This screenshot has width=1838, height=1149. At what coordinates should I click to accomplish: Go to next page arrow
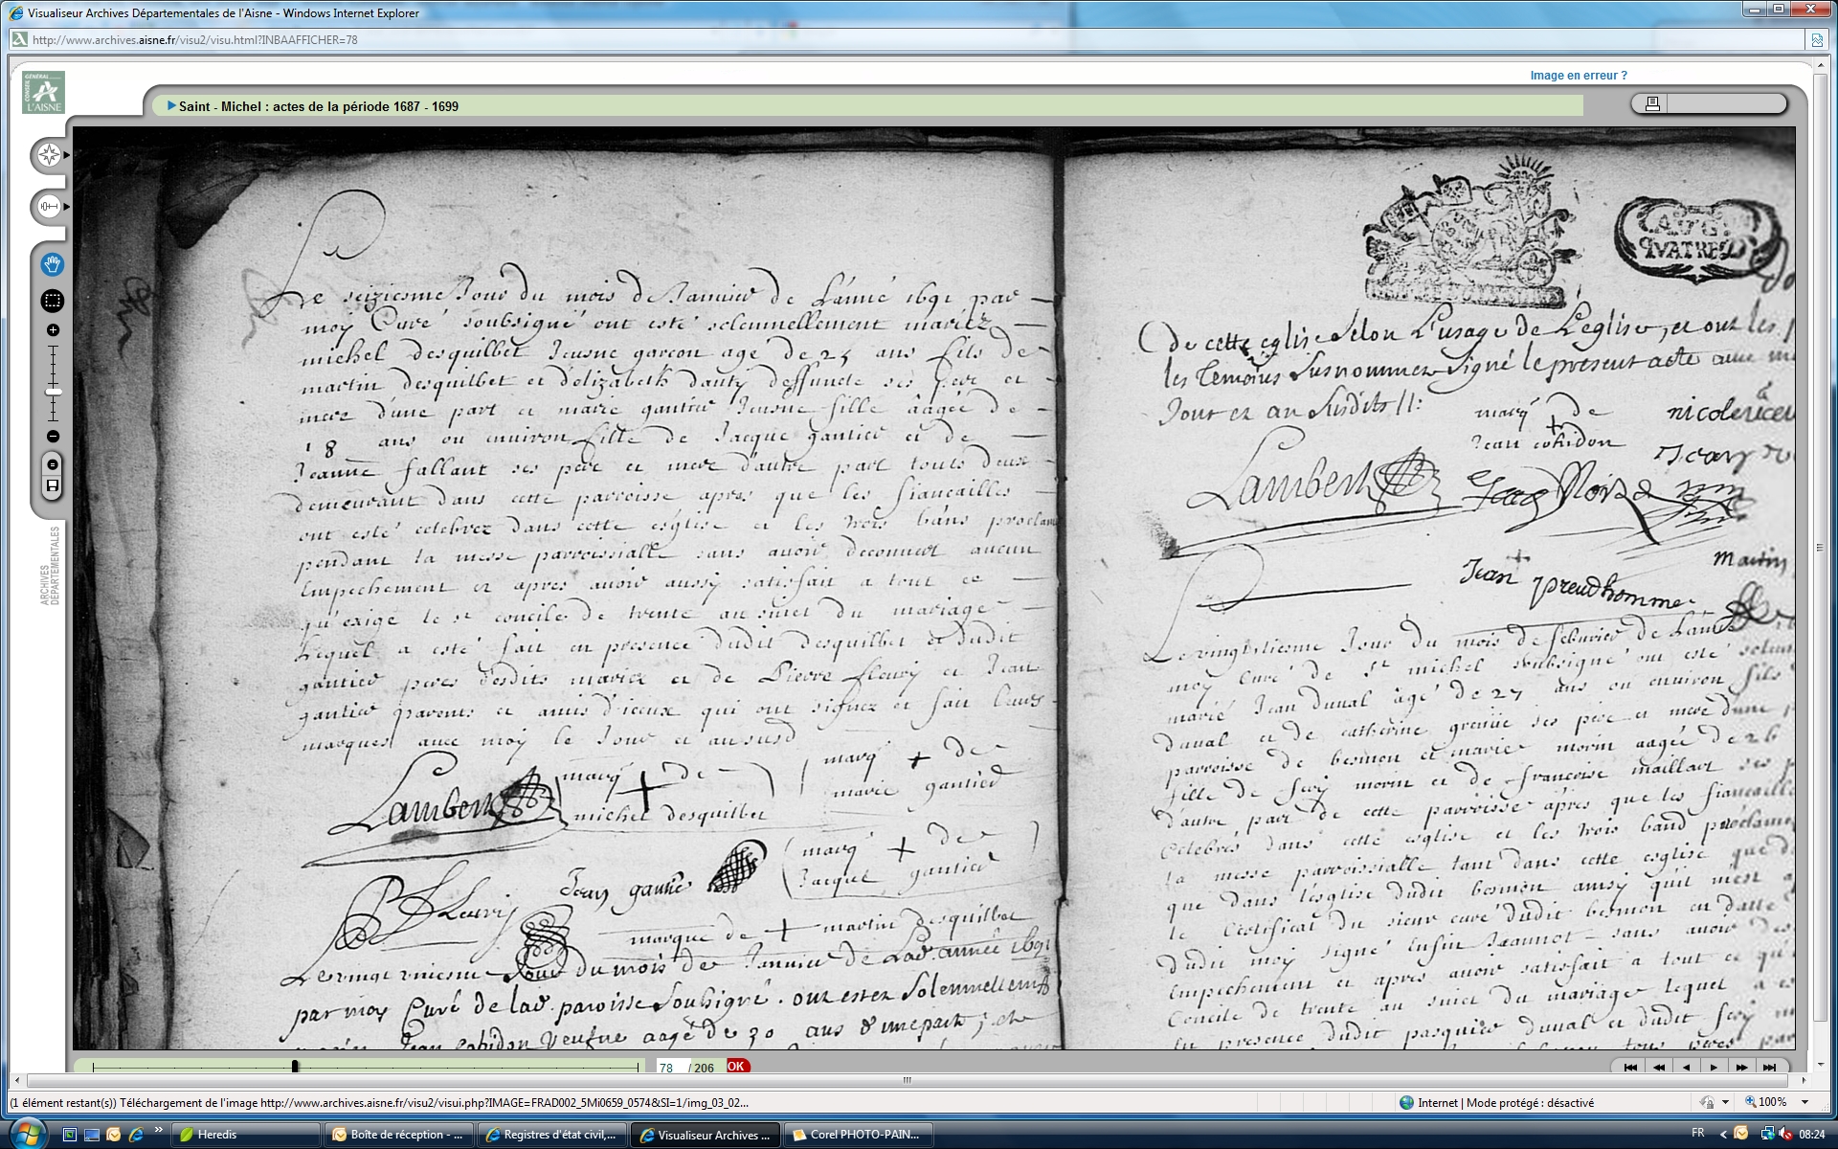point(1714,1068)
